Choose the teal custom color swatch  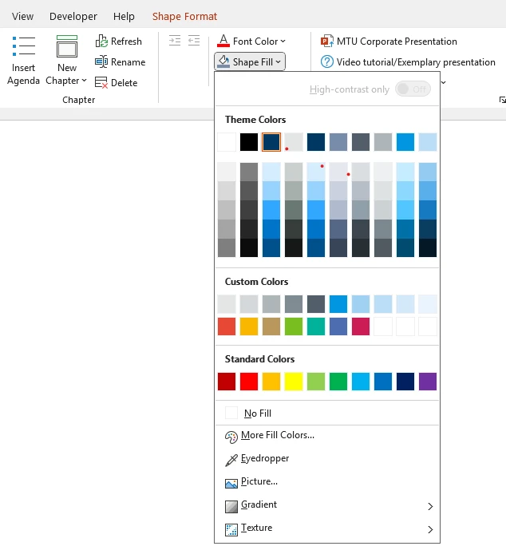click(316, 326)
